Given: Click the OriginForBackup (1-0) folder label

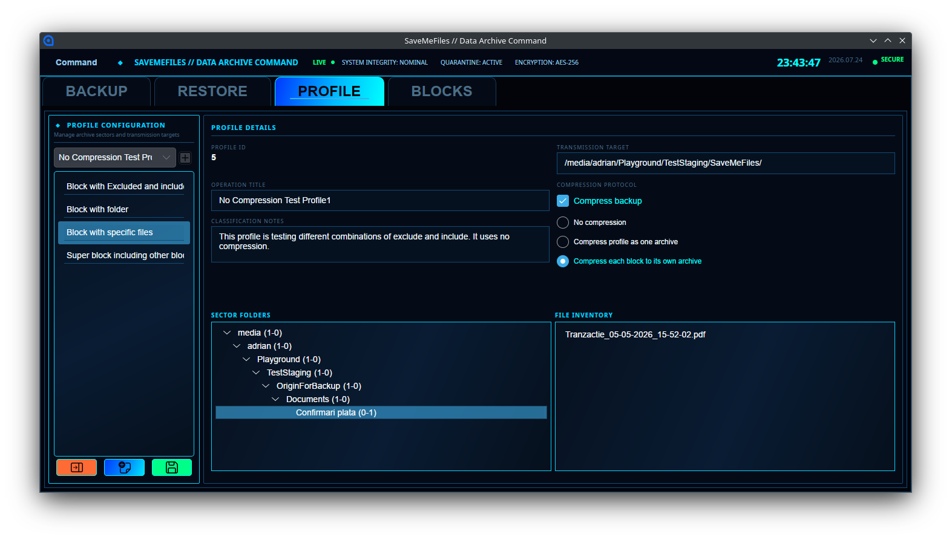Looking at the screenshot, I should point(319,386).
